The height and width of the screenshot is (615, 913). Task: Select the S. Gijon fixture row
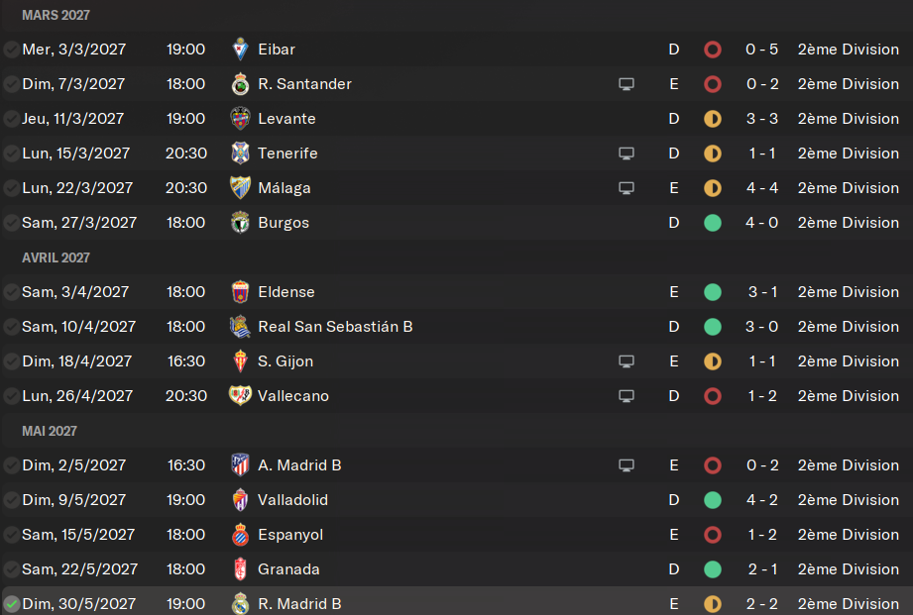coord(456,361)
